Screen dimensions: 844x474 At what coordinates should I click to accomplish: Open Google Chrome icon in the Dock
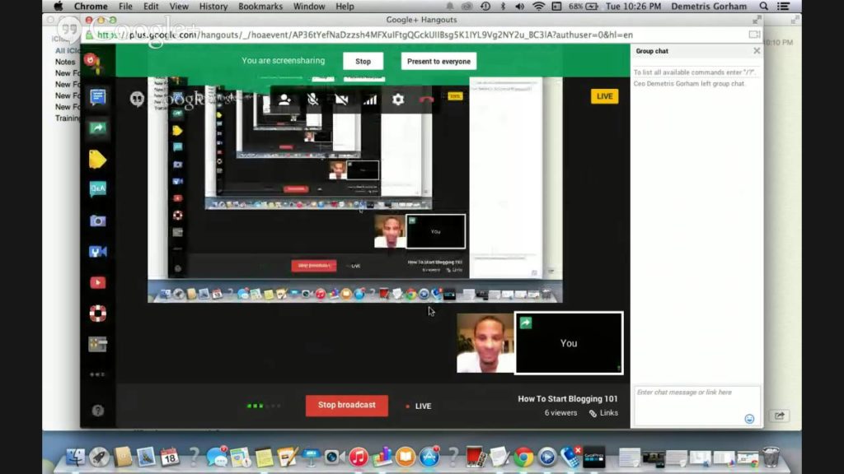pyautogui.click(x=523, y=457)
